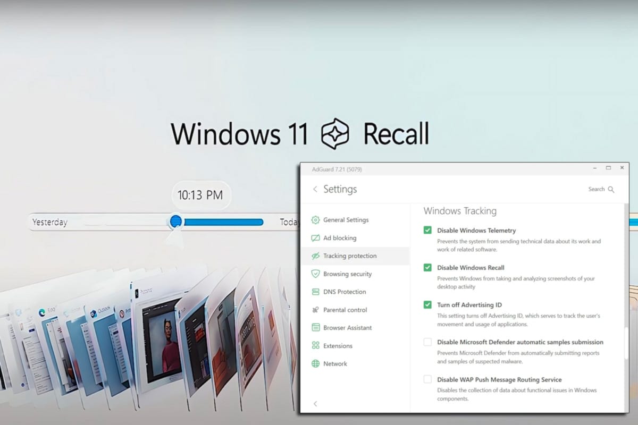638x425 pixels.
Task: Enable Disable WAP Push Message Routing Service
Action: (427, 379)
